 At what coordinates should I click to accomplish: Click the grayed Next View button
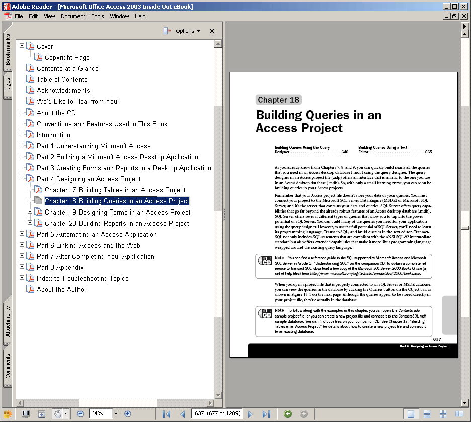304,414
